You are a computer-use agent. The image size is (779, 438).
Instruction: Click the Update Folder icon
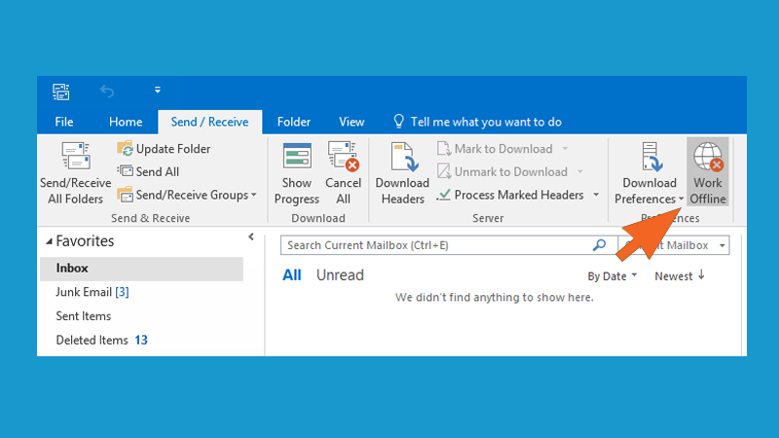click(125, 149)
